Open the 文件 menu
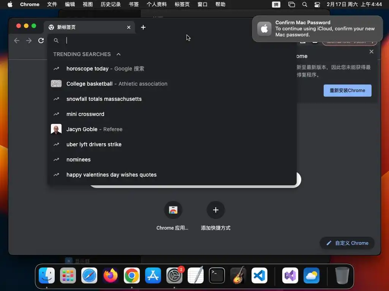Image resolution: width=389 pixels, height=291 pixels. (x=52, y=4)
